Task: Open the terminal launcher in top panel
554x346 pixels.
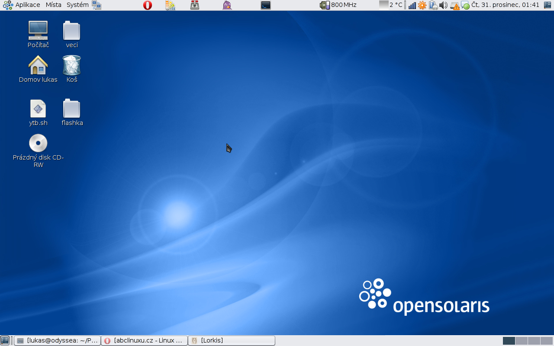Action: (266, 5)
